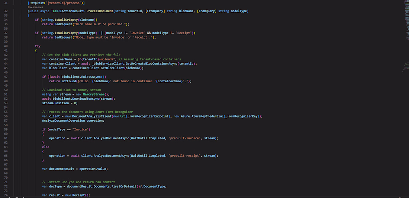Screen dimensions: 409x198
Task: Click the "Model type must be 'Invoice' or 'Receipt'." string
Action: (114, 37)
